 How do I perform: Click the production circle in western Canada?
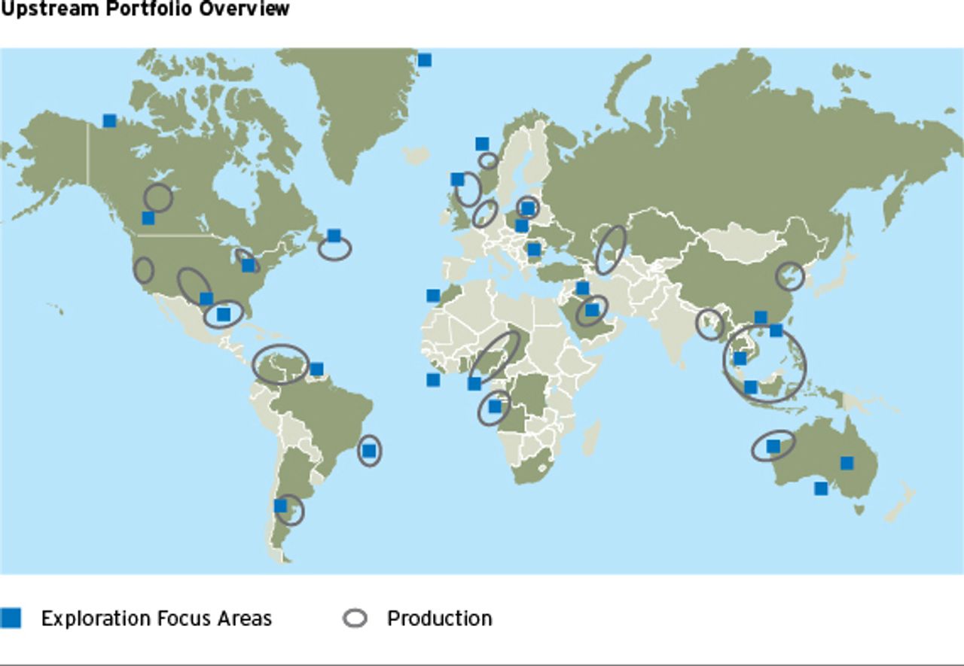click(158, 197)
